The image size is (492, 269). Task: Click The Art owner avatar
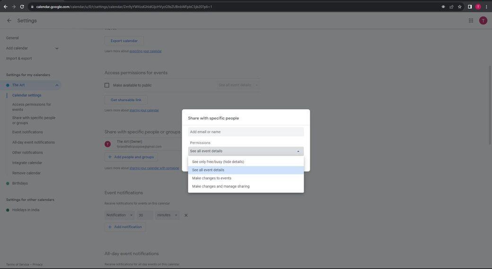[108, 144]
